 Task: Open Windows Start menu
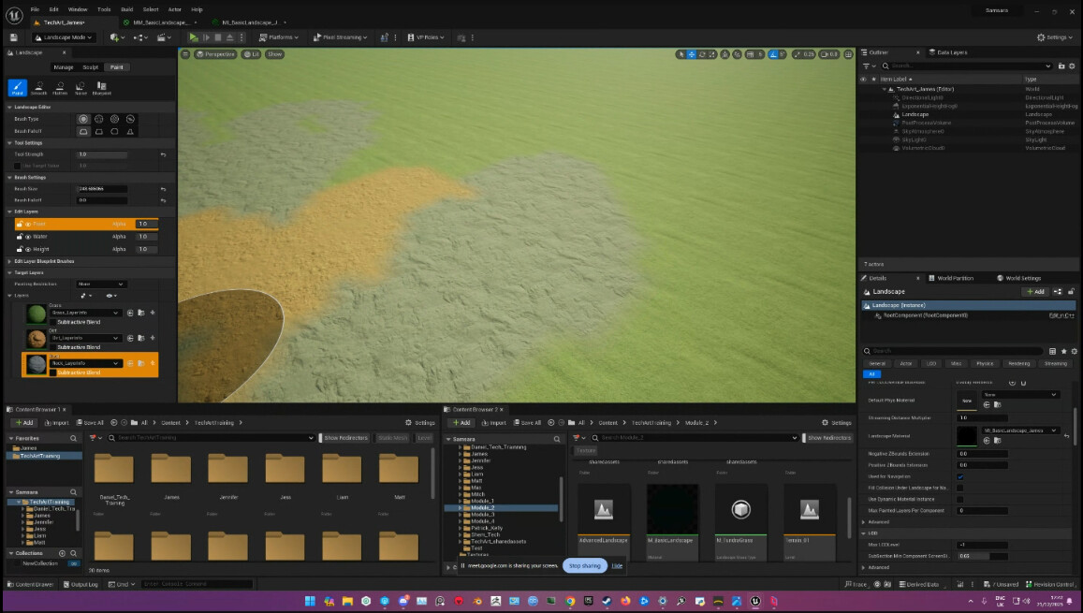click(310, 601)
